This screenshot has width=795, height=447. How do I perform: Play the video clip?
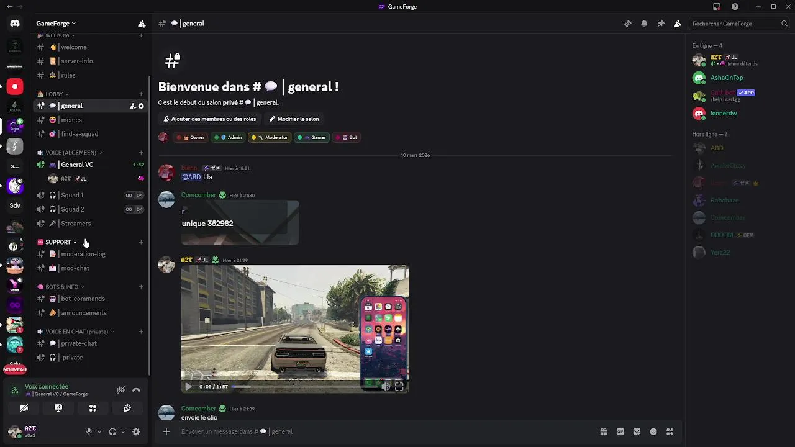(189, 386)
